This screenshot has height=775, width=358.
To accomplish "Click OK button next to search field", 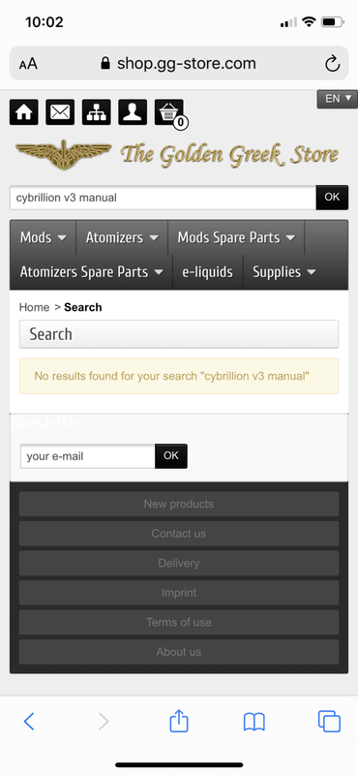I will tap(332, 198).
